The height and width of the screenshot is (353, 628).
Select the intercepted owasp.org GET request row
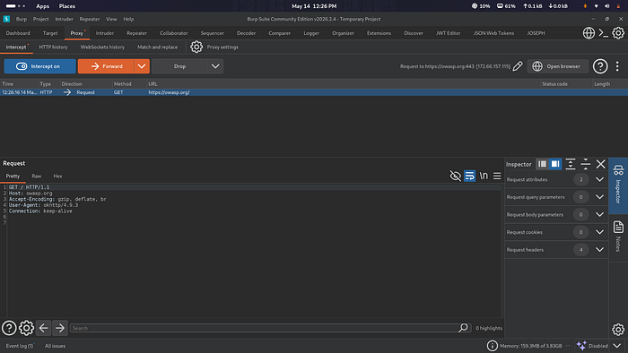314,92
